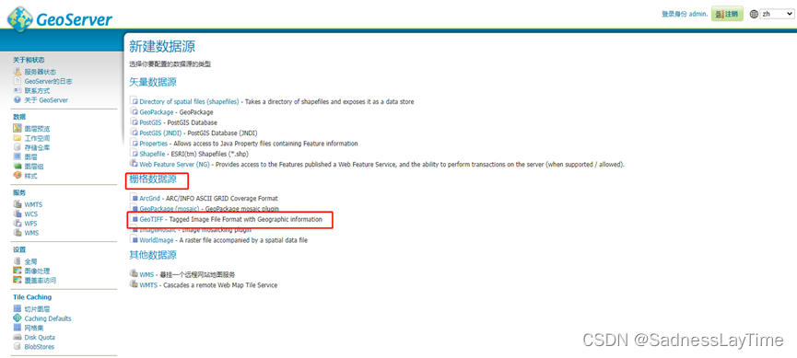Click the Disk Quota drive icon

(x=18, y=337)
